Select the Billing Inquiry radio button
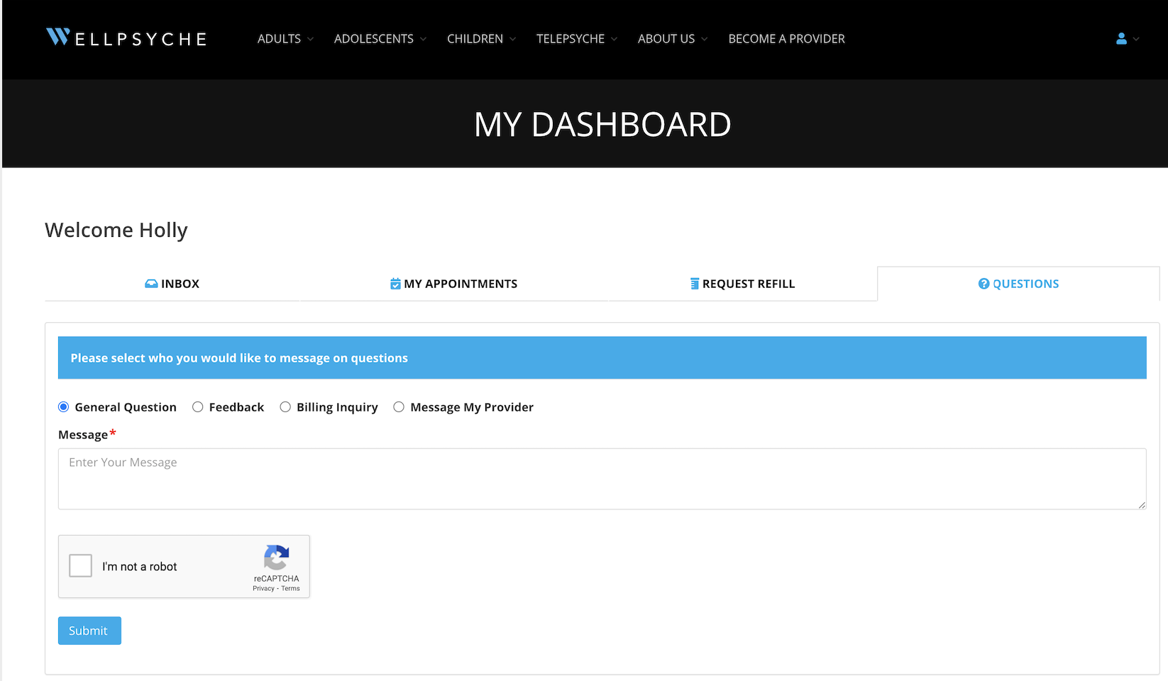This screenshot has height=681, width=1168. pos(285,407)
